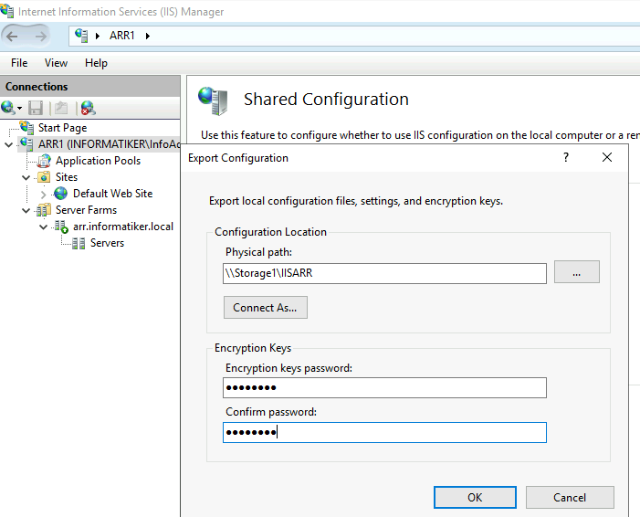Click the Application Pools icon
Screen dimensions: 640x517
coord(44,161)
